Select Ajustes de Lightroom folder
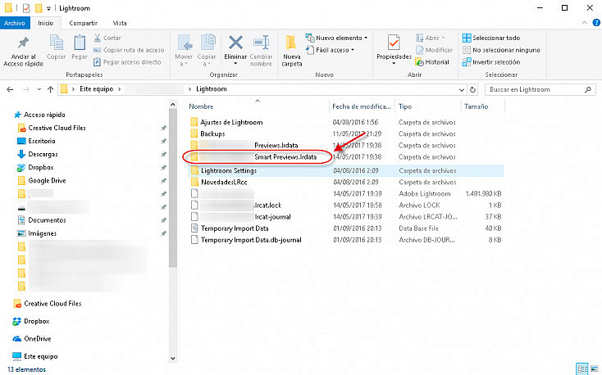602x375 pixels. click(231, 122)
